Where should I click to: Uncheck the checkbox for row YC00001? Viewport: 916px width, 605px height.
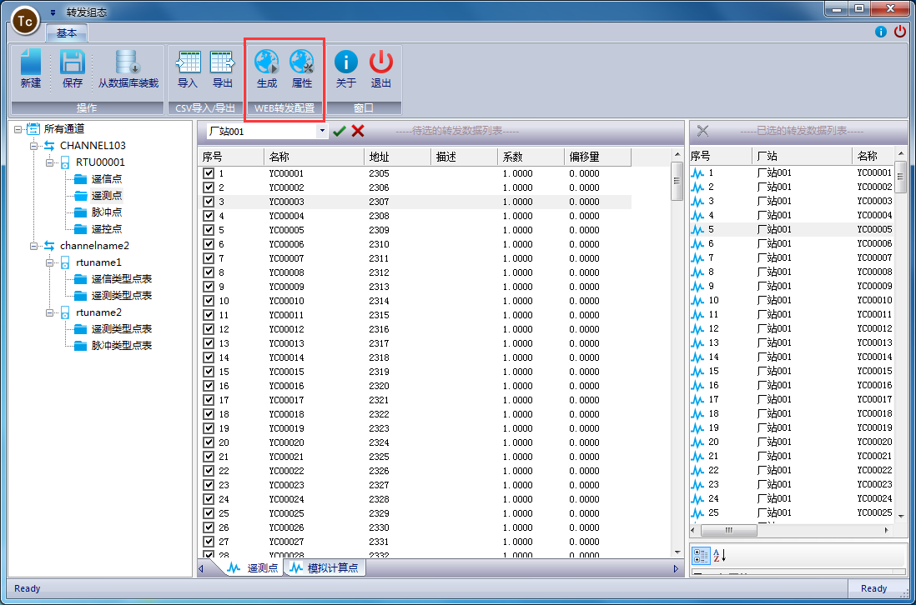(209, 173)
